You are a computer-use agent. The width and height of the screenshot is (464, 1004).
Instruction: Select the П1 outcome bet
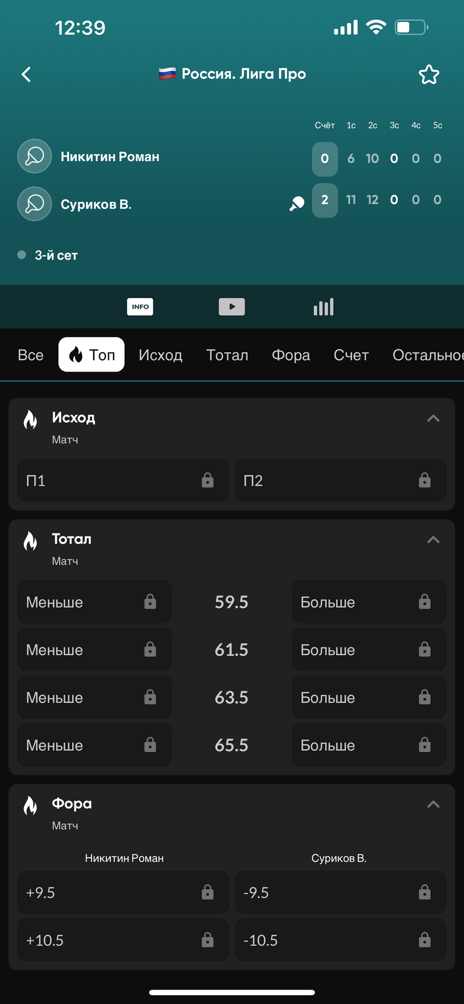pyautogui.click(x=123, y=480)
